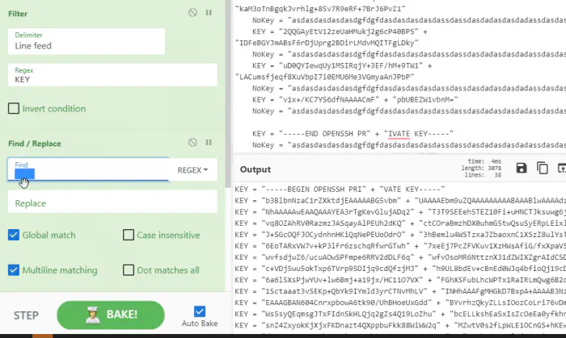Uncheck Global match option
The height and width of the screenshot is (338, 566).
(x=14, y=235)
